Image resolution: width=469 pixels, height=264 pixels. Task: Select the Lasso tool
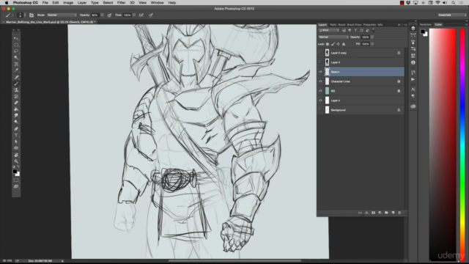16,51
